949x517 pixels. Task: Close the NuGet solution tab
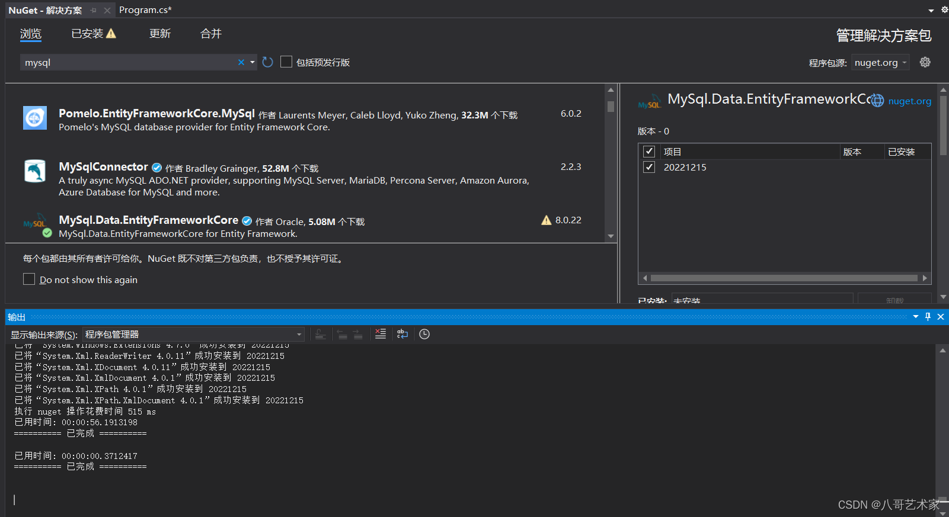tap(107, 10)
